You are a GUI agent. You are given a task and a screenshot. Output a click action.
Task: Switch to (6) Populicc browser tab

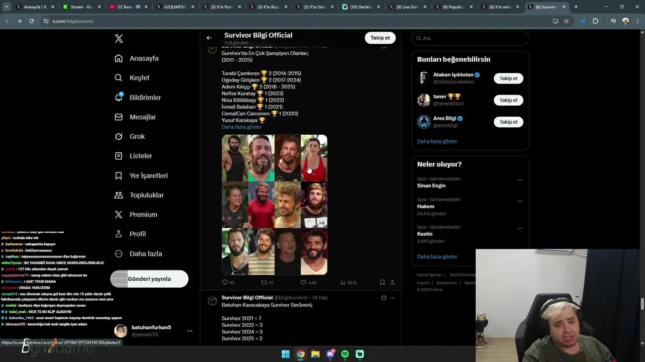454,7
